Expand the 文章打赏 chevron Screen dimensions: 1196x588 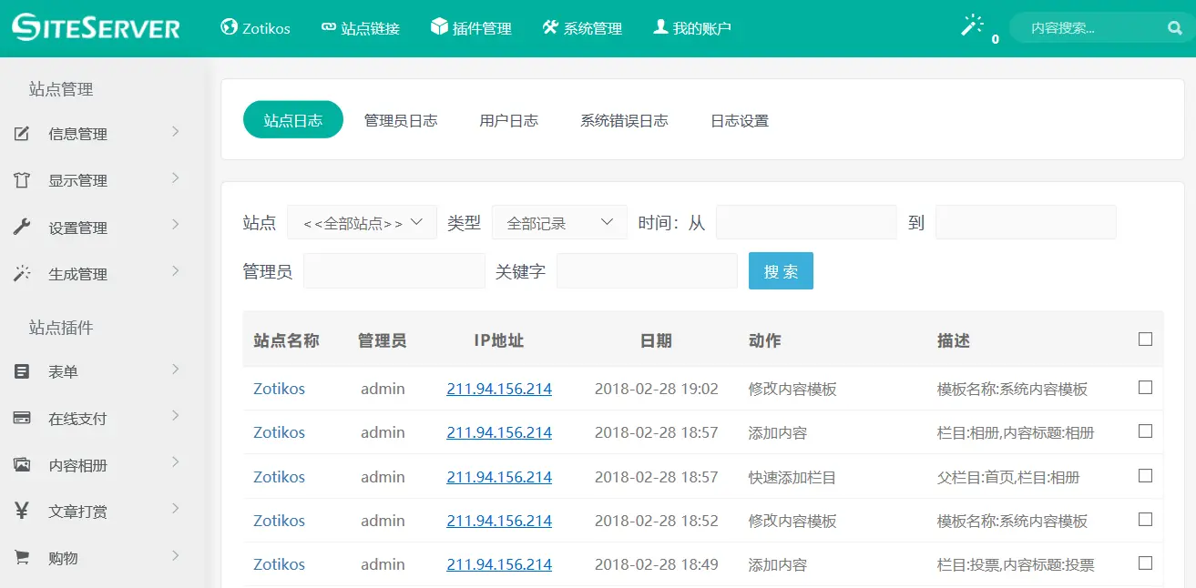coord(176,509)
